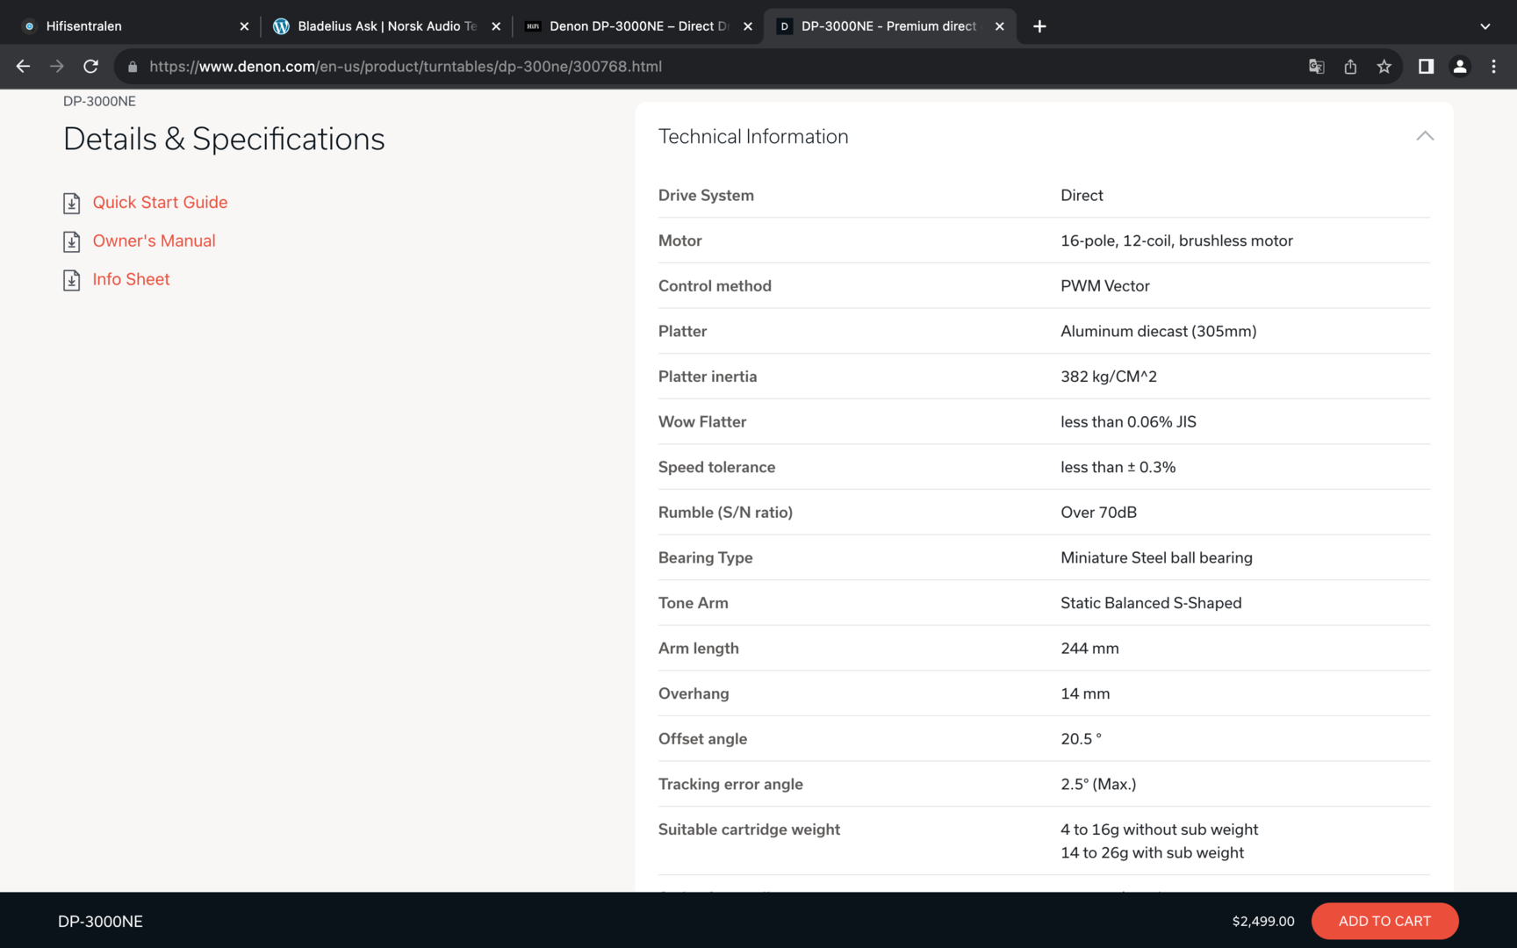Click the Tracking error angle label

[x=730, y=785]
